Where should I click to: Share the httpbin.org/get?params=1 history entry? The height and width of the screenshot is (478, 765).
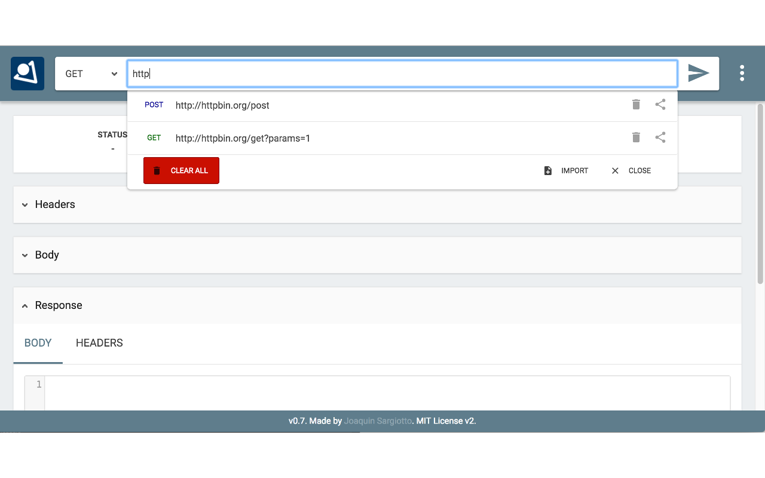click(x=660, y=137)
